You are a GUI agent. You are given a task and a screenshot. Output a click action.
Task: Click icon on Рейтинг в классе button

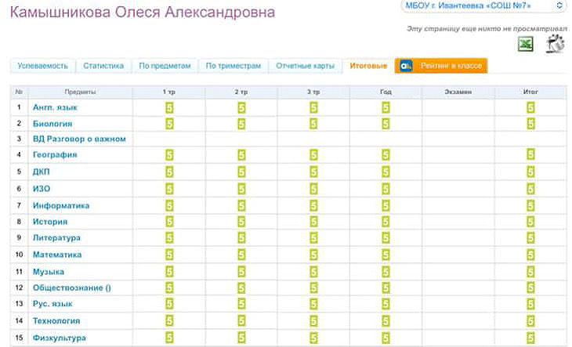click(x=407, y=67)
